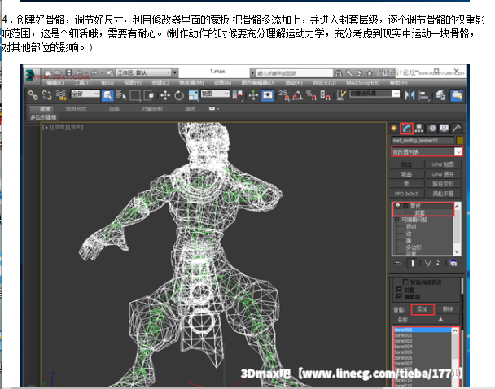Viewport: 495px width, 389px height.
Task: Click the Align tool icon
Action: pyautogui.click(x=423, y=95)
